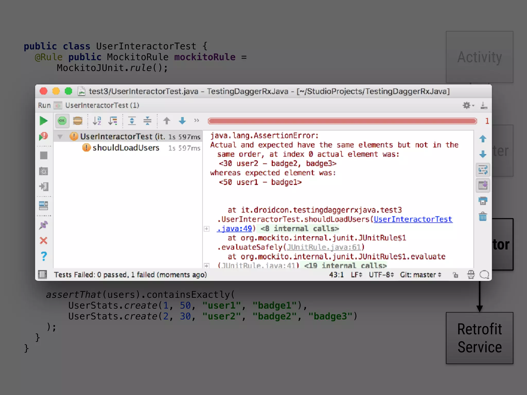Open the Git: master branch dropdown

click(420, 275)
